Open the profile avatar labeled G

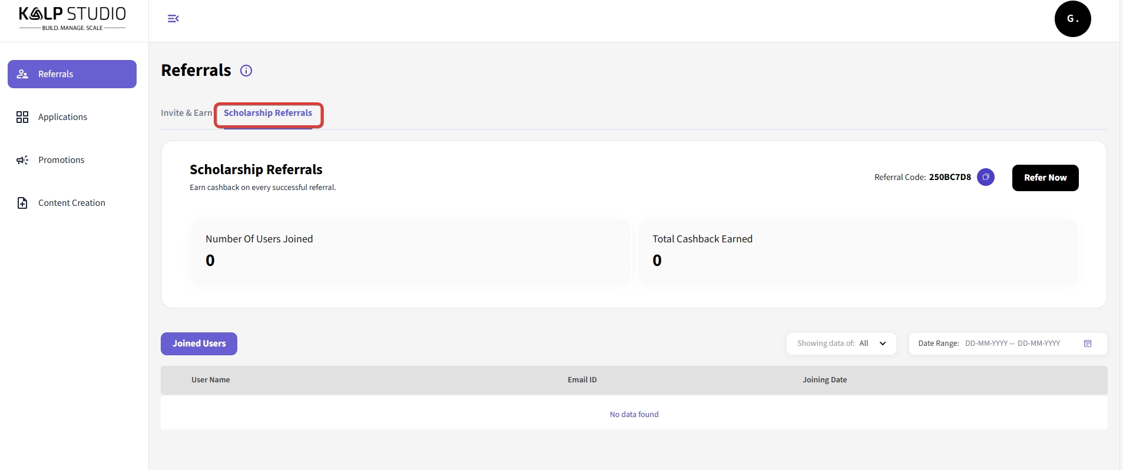click(1072, 19)
